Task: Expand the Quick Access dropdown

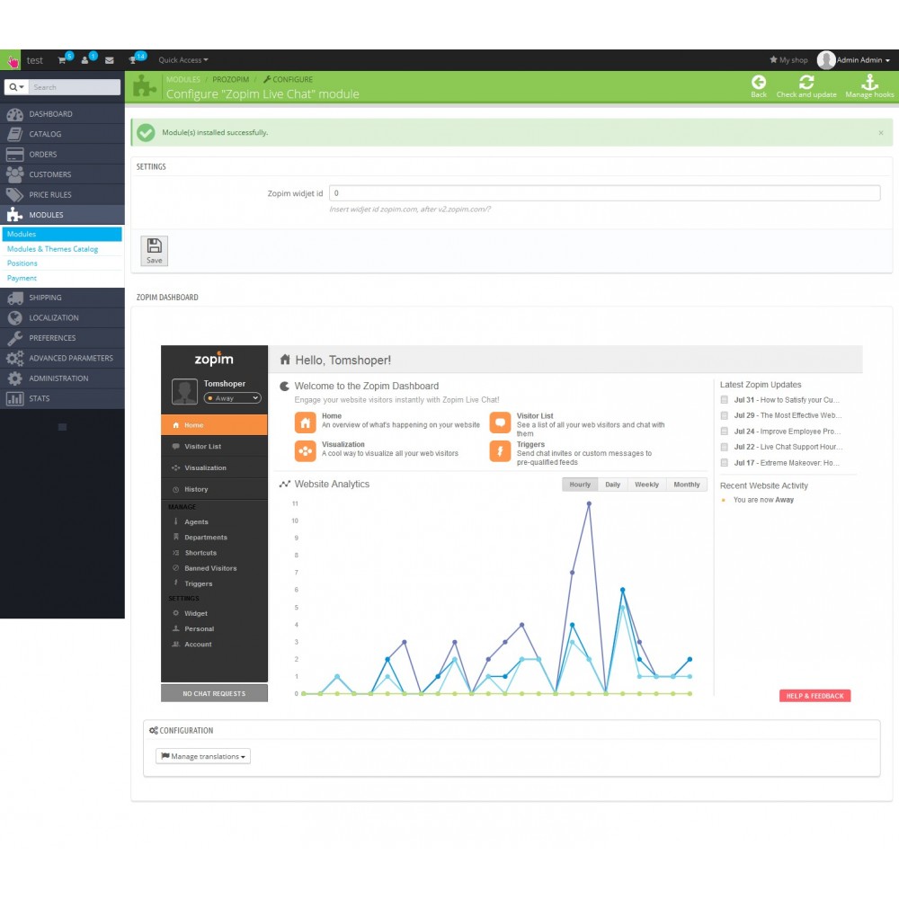Action: click(182, 60)
